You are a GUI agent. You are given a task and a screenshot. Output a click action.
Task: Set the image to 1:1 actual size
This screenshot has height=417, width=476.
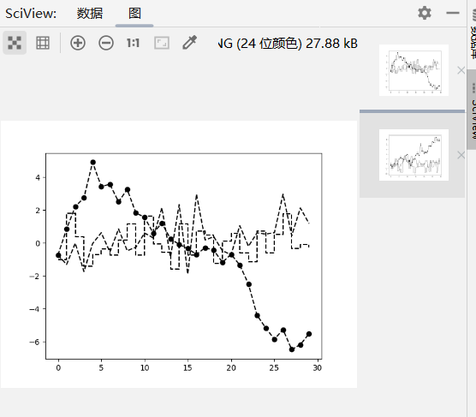pos(134,43)
